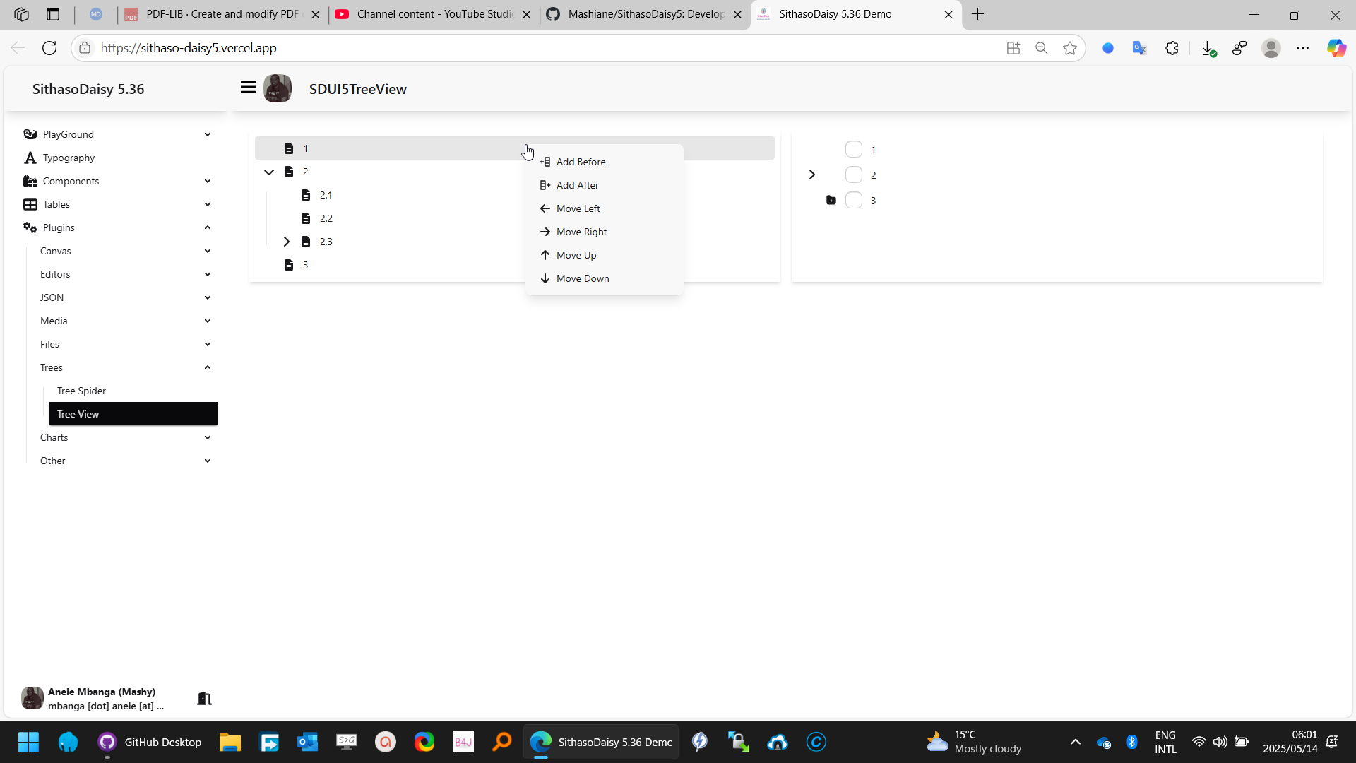Collapse tree node 2

pyautogui.click(x=269, y=172)
